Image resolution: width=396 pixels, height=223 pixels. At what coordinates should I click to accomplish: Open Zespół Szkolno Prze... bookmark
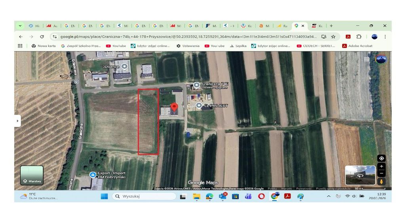coord(81,46)
